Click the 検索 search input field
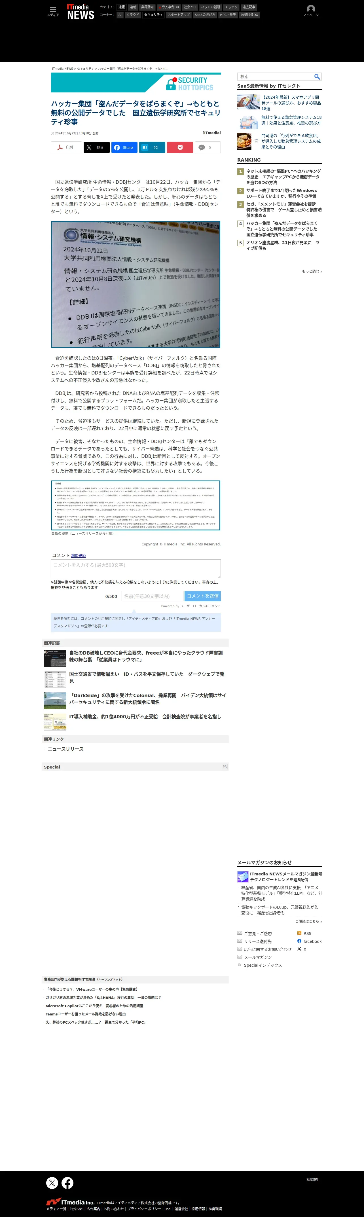364x1217 pixels. pyautogui.click(x=276, y=77)
